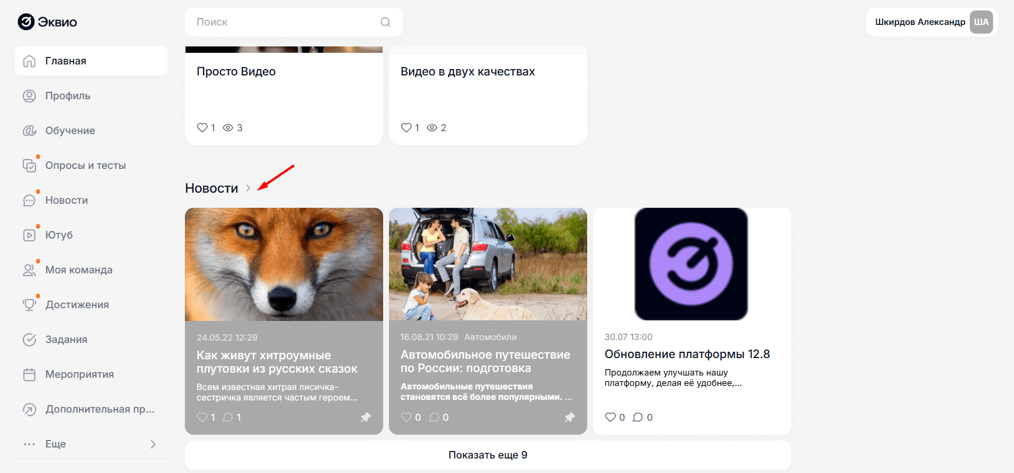This screenshot has height=473, width=1014.
Task: Expand the Новости section chevron
Action: pos(248,188)
